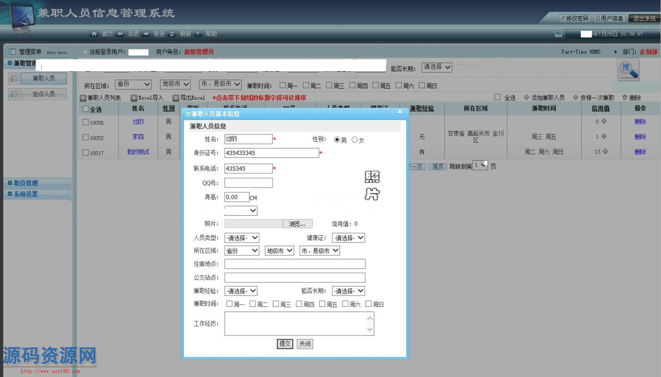The image size is (661, 377).
Task: Open the dialog's 能否长期 dropdown
Action: point(348,291)
